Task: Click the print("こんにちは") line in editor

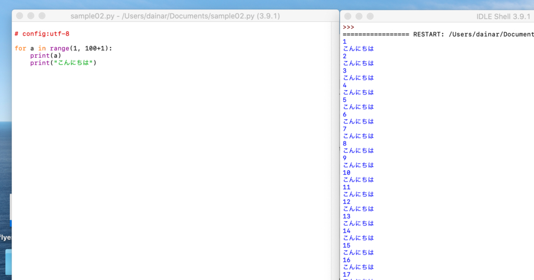Action: [63, 63]
